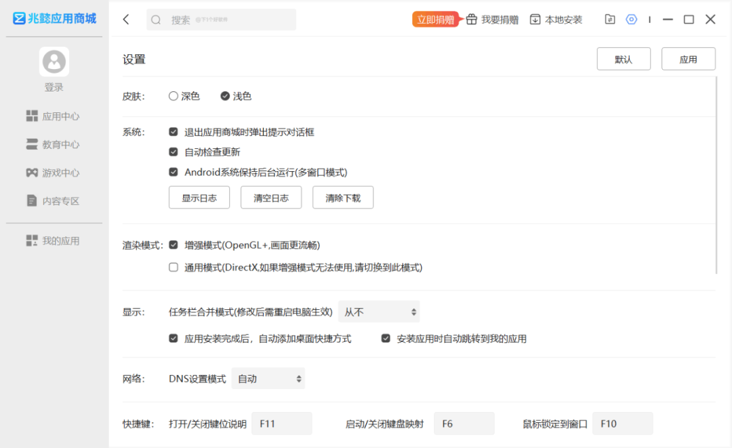Uncheck 自动检查更新 checkbox
The width and height of the screenshot is (732, 448).
[174, 152]
